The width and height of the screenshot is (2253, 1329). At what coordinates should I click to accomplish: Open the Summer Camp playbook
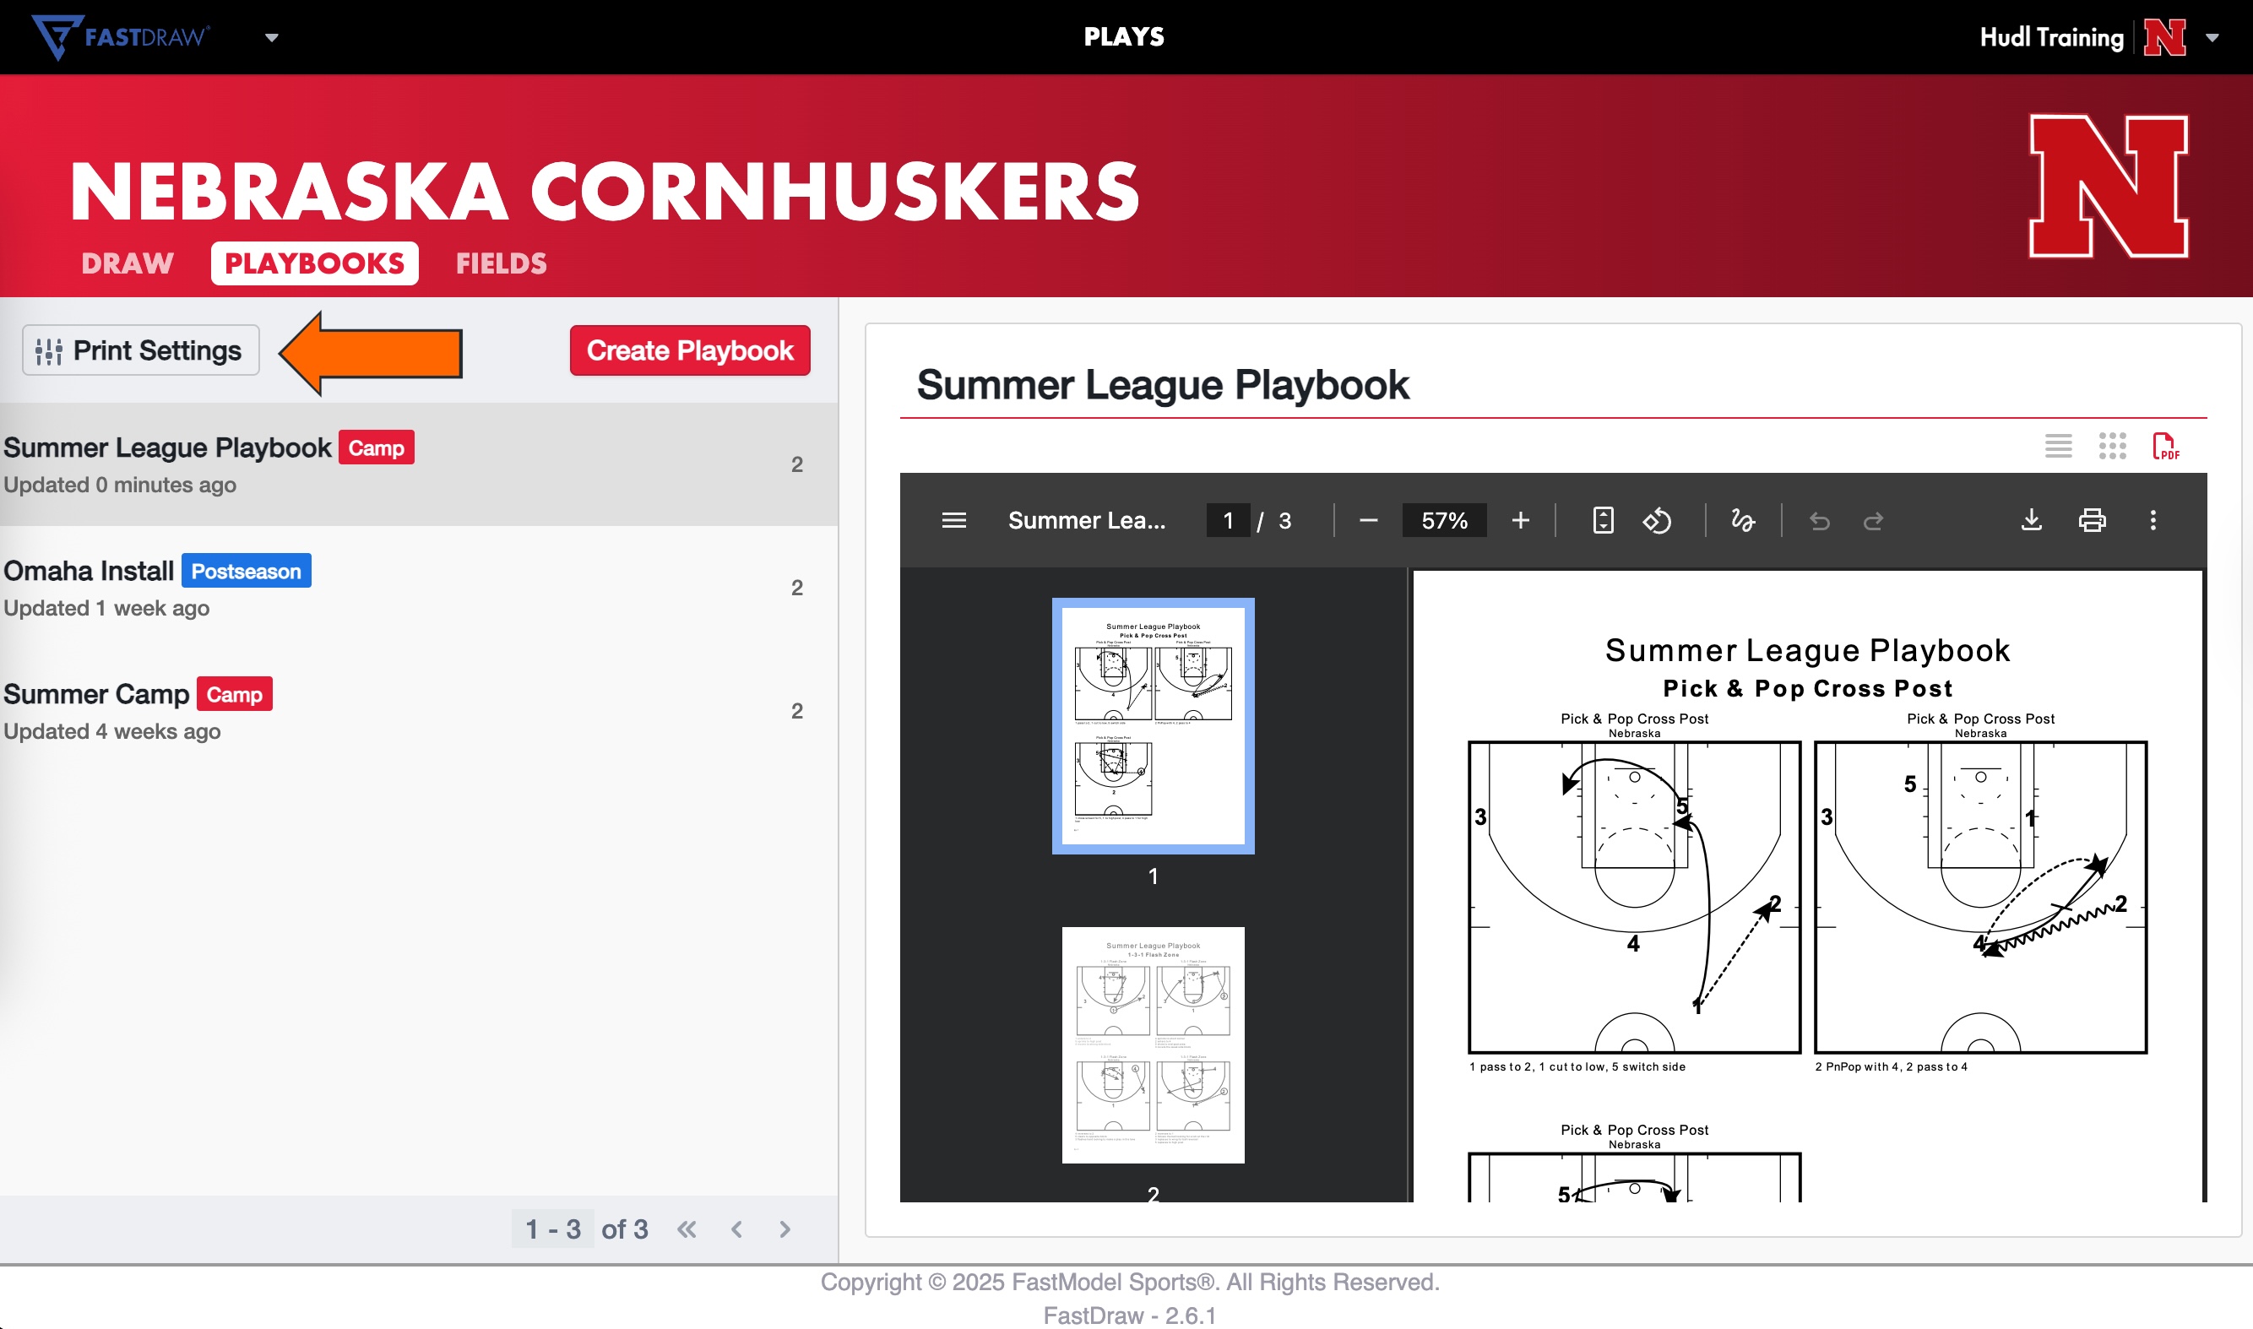418,711
